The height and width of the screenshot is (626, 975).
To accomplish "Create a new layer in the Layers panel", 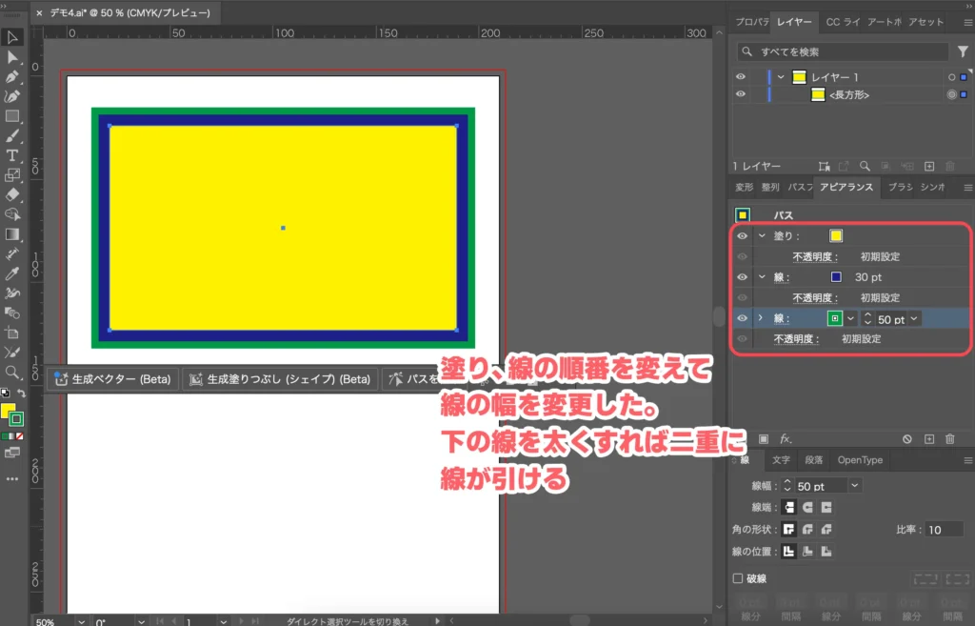I will pyautogui.click(x=928, y=166).
